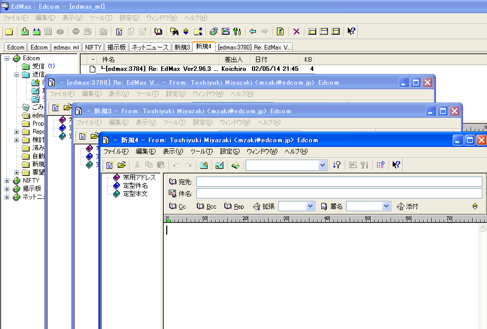The image size is (487, 329).
Task: Click the send mail icon in 新規4 toolbar
Action: (x=204, y=165)
